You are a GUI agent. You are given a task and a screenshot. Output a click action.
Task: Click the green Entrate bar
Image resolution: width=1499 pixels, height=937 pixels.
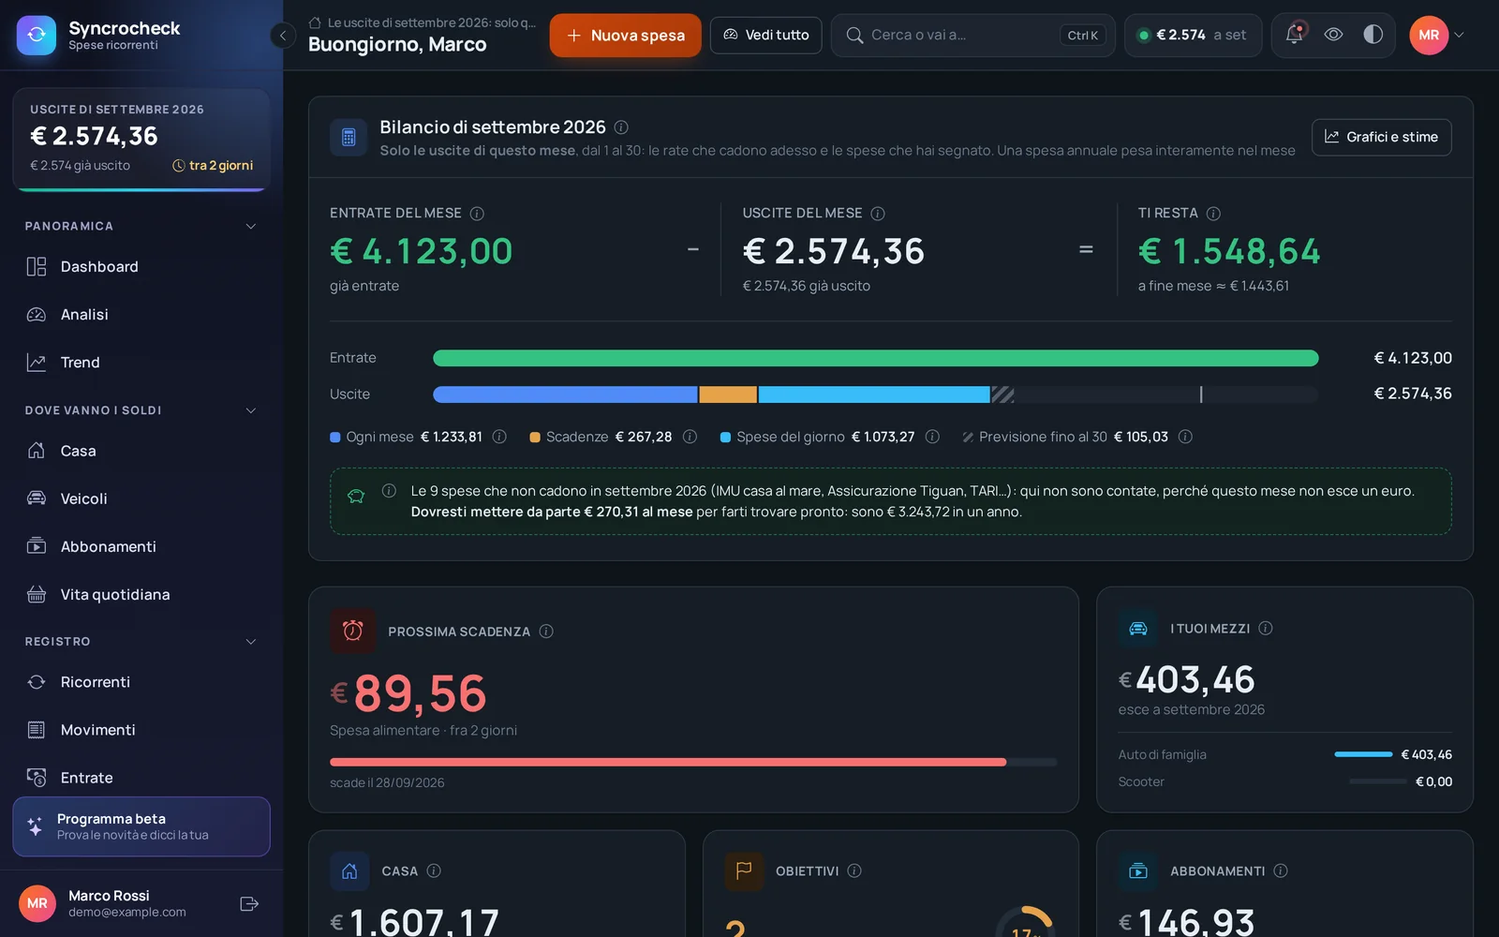875,358
